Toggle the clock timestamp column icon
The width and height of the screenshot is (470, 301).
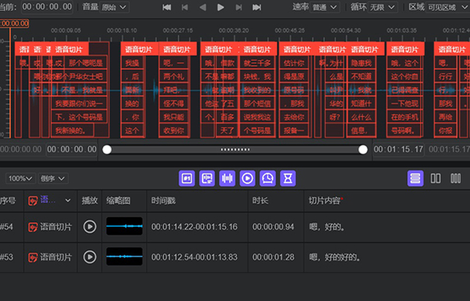tap(268, 178)
